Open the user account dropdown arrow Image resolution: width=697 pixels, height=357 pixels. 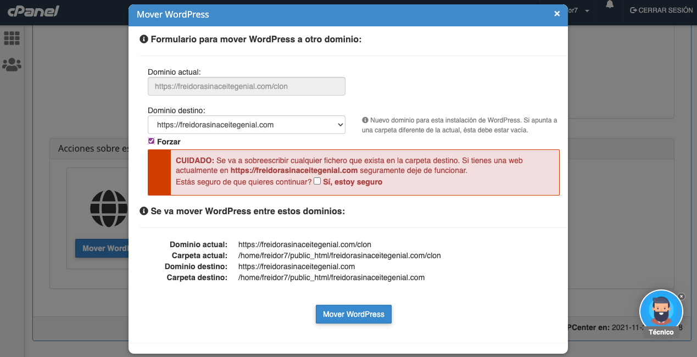587,11
